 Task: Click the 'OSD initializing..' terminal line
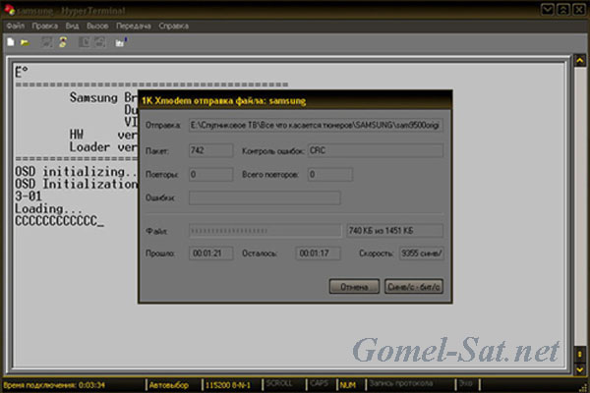[x=77, y=172]
